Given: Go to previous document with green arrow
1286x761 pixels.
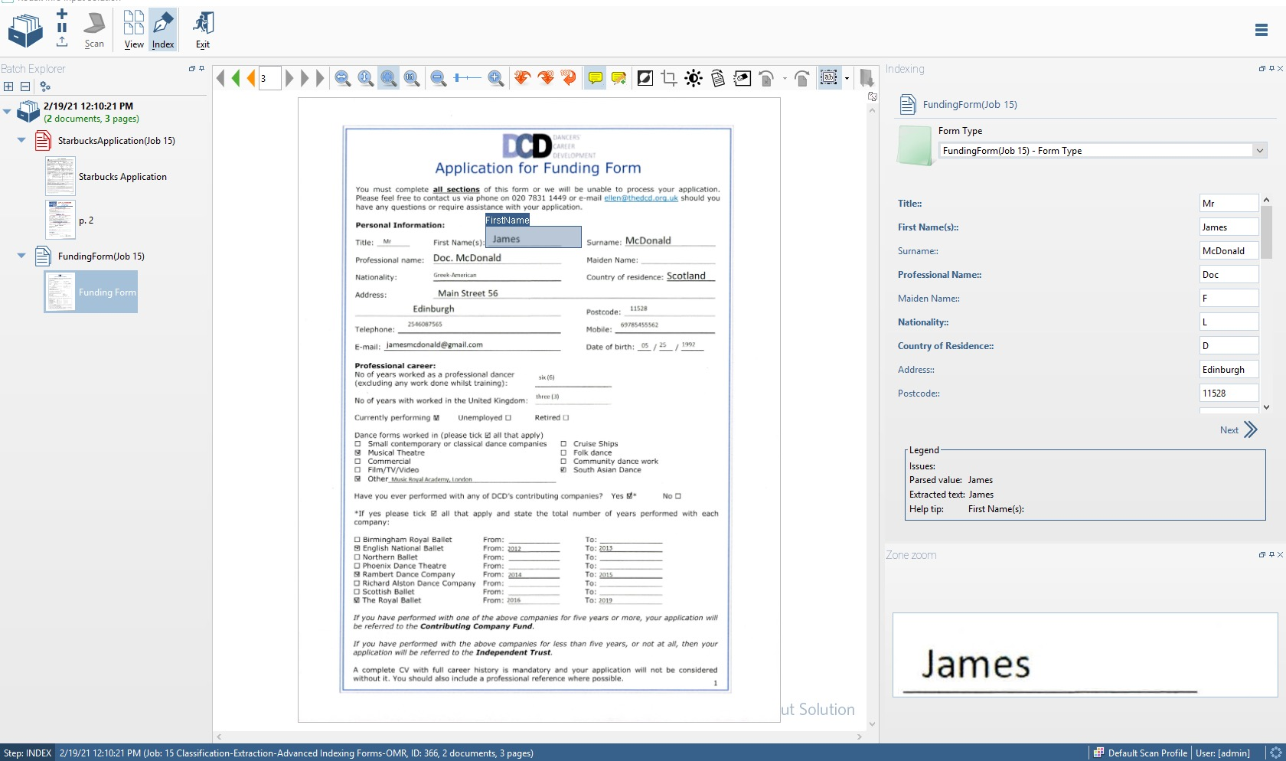Looking at the screenshot, I should point(236,77).
